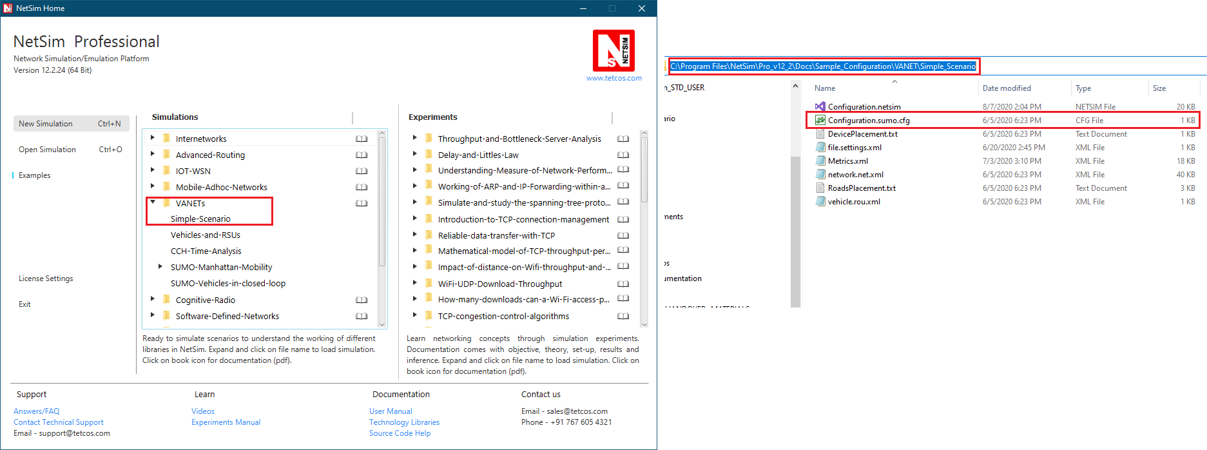Click New Simulation menu item

click(71, 124)
